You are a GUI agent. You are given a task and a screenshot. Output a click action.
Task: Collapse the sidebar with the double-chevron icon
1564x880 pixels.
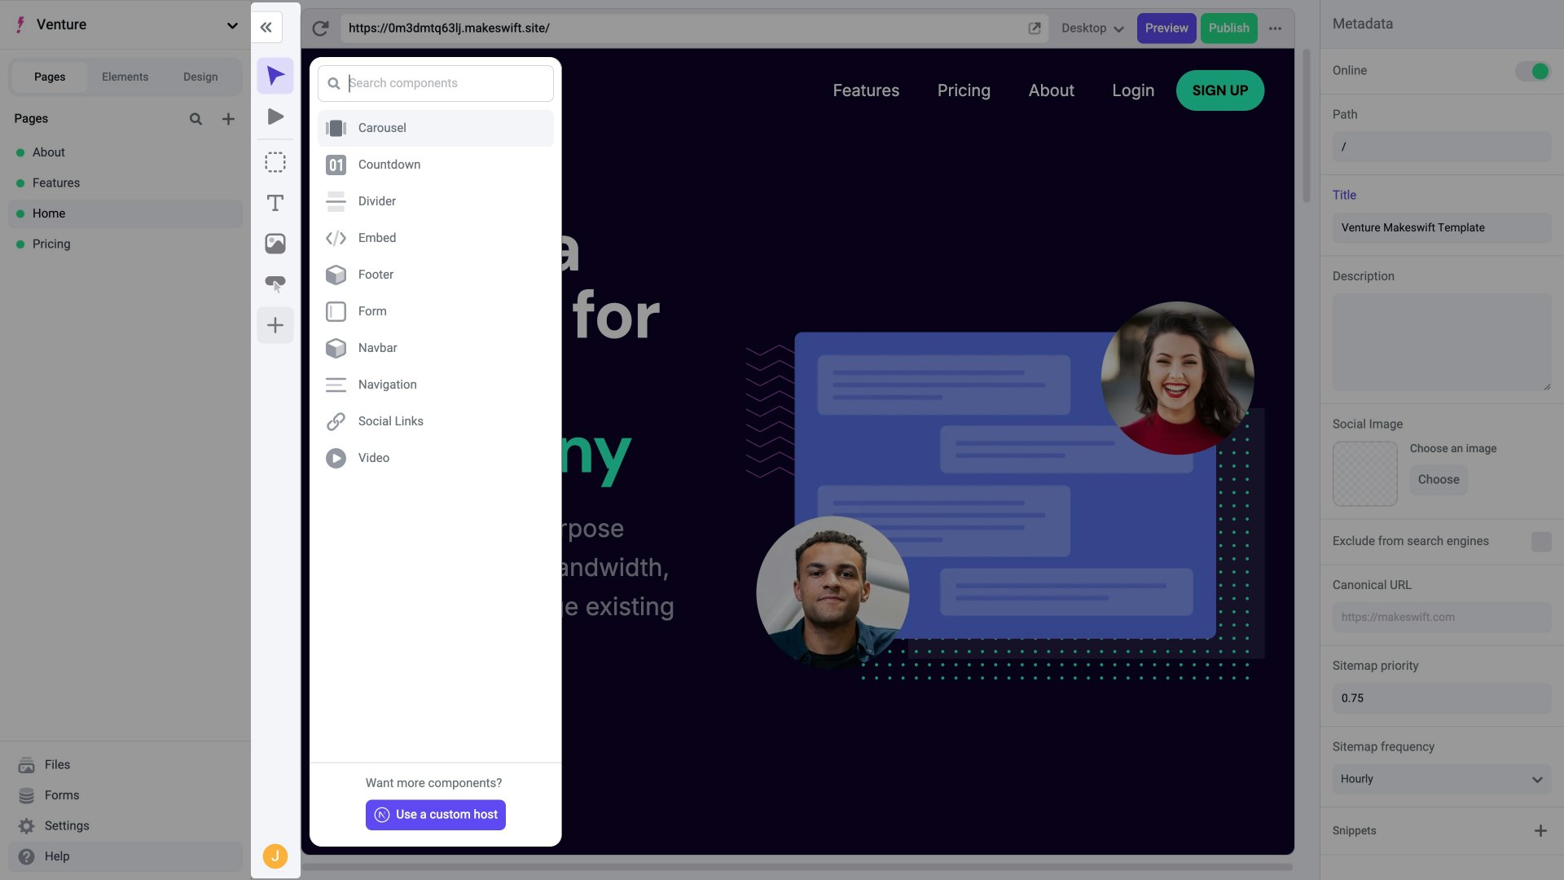pos(266,27)
